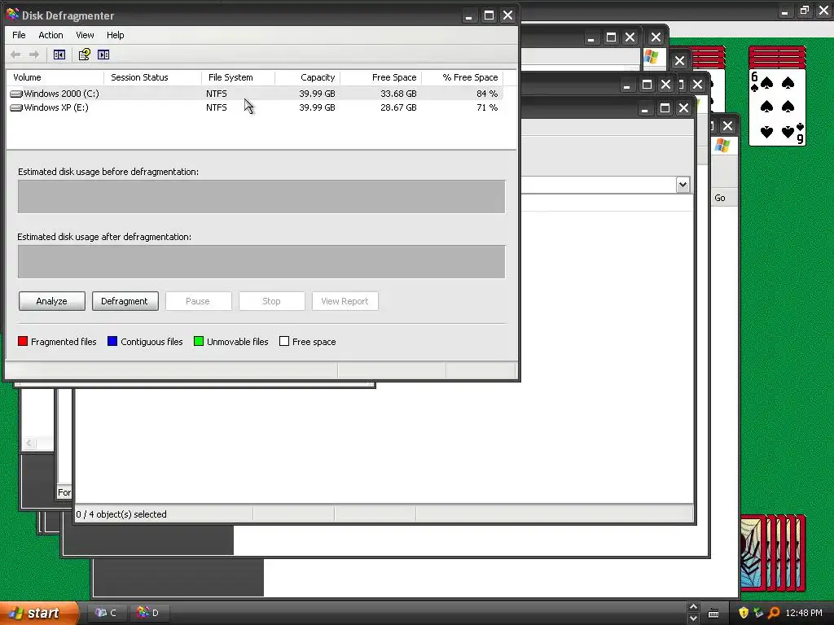Maximize the Disk Defragmenter window
The image size is (834, 625).
pos(489,15)
